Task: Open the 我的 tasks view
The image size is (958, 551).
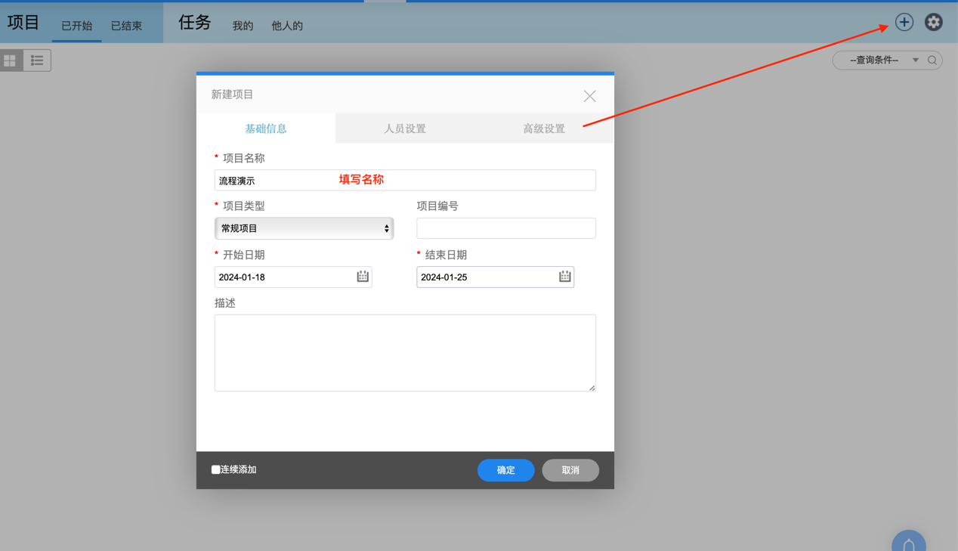Action: [x=242, y=25]
